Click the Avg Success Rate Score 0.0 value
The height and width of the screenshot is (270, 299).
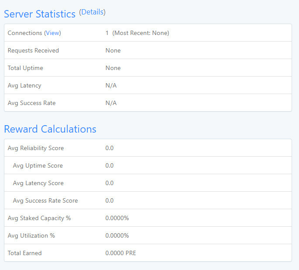tap(110, 200)
